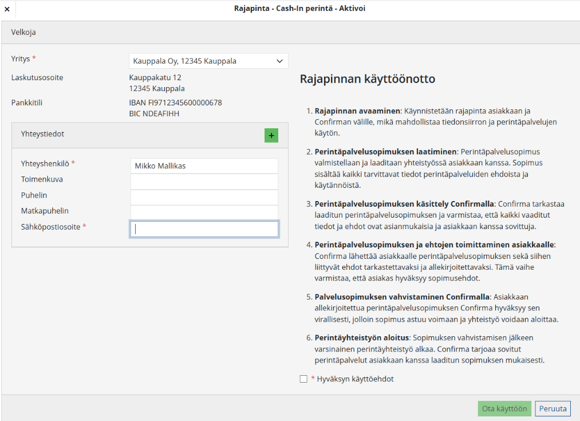Image resolution: width=580 pixels, height=421 pixels.
Task: Add a new contact with the green plus
Action: (x=271, y=135)
